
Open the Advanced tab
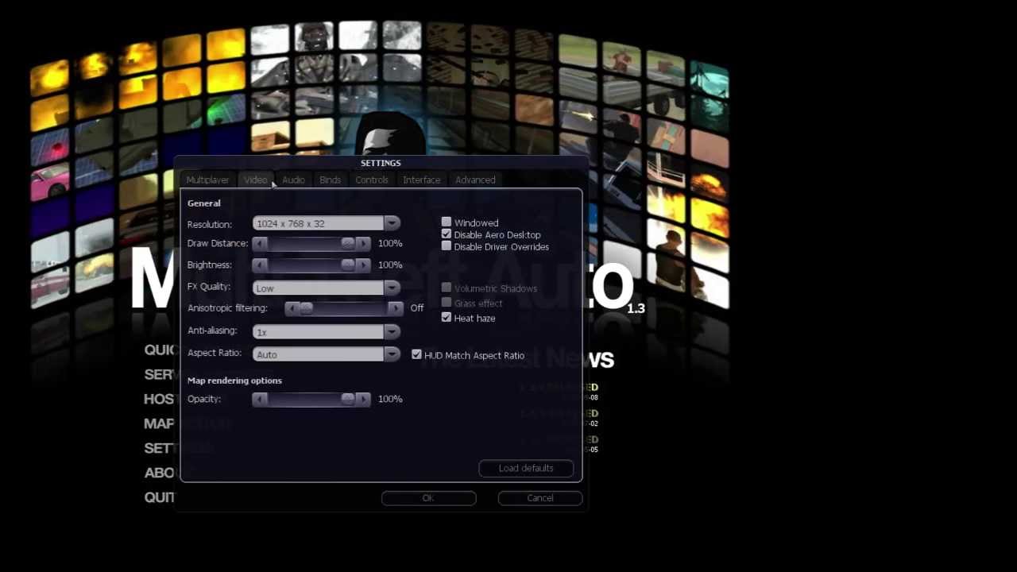(x=475, y=180)
